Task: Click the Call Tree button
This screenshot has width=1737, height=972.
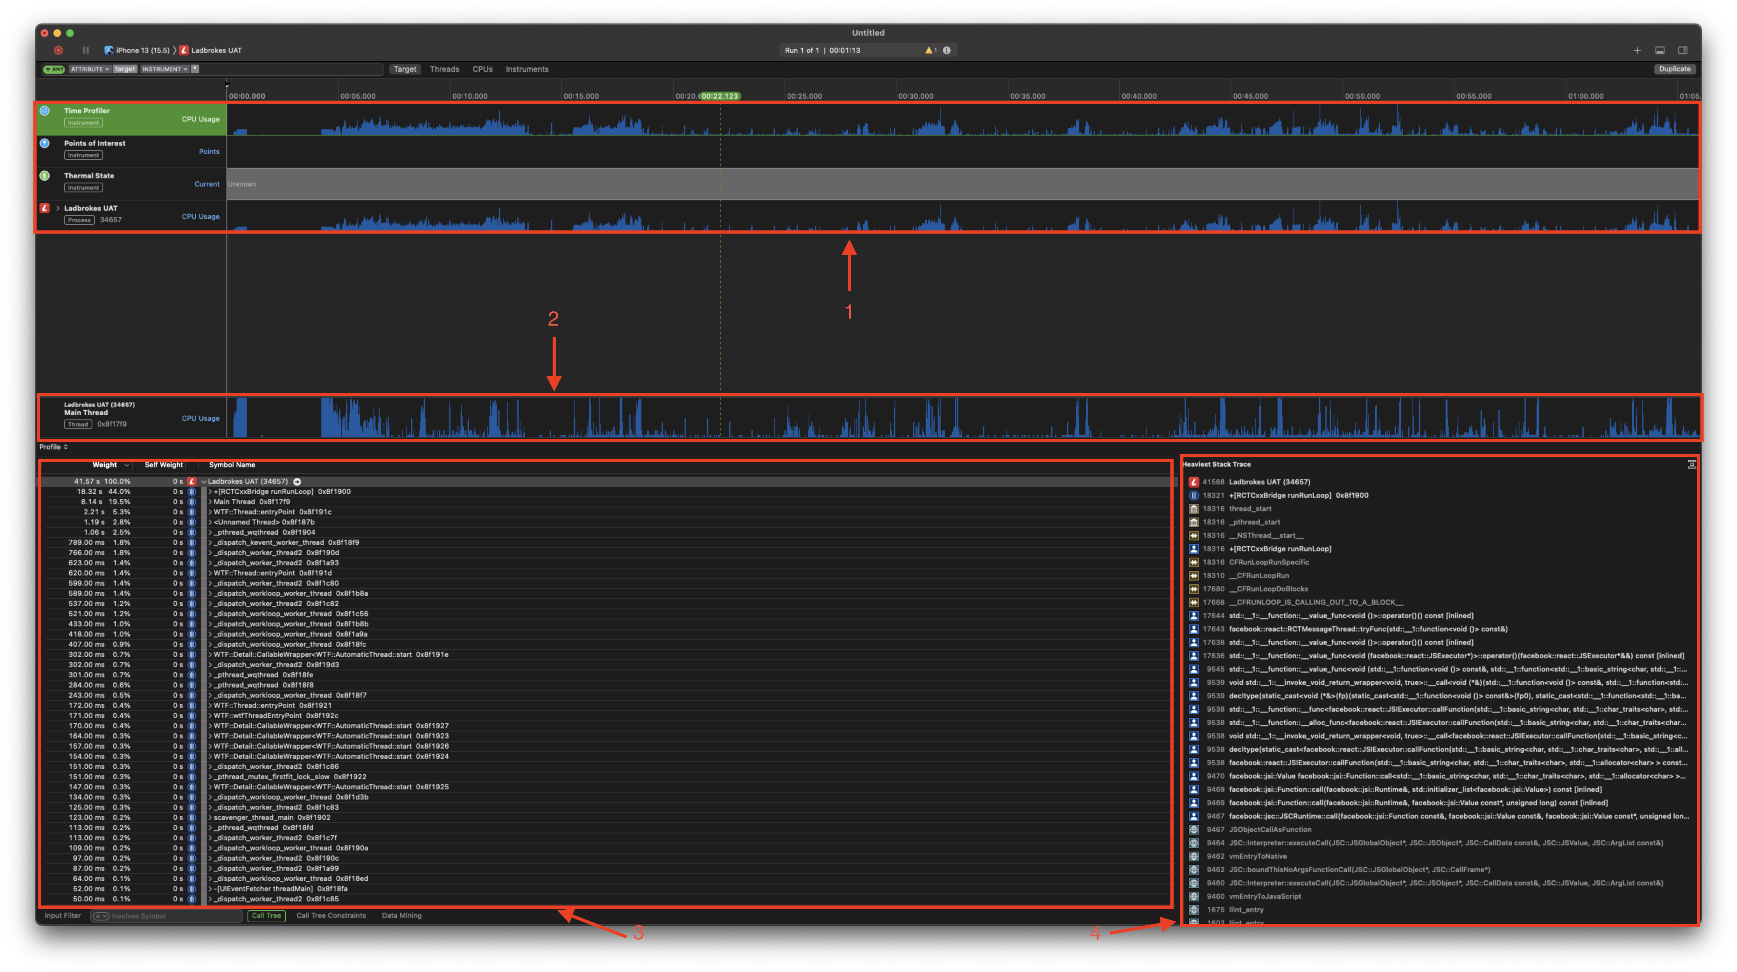Action: click(x=266, y=916)
